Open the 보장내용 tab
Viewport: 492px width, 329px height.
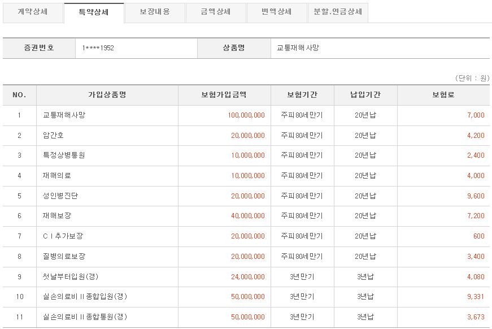tap(155, 12)
